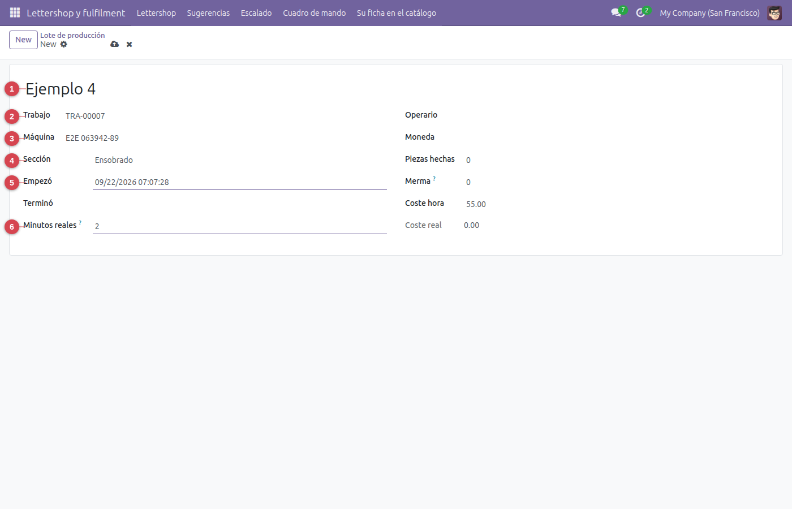Show help tooltip for Minutos reales
Image resolution: width=792 pixels, height=509 pixels.
pyautogui.click(x=80, y=223)
